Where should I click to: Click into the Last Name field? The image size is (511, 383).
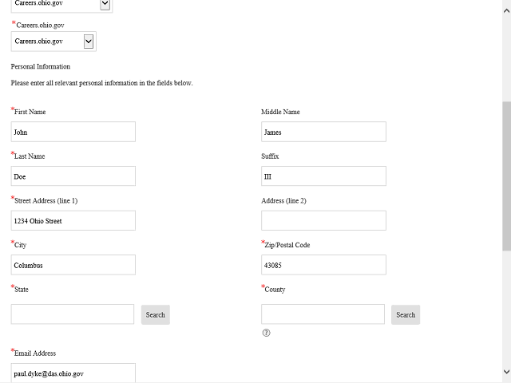[x=73, y=176]
